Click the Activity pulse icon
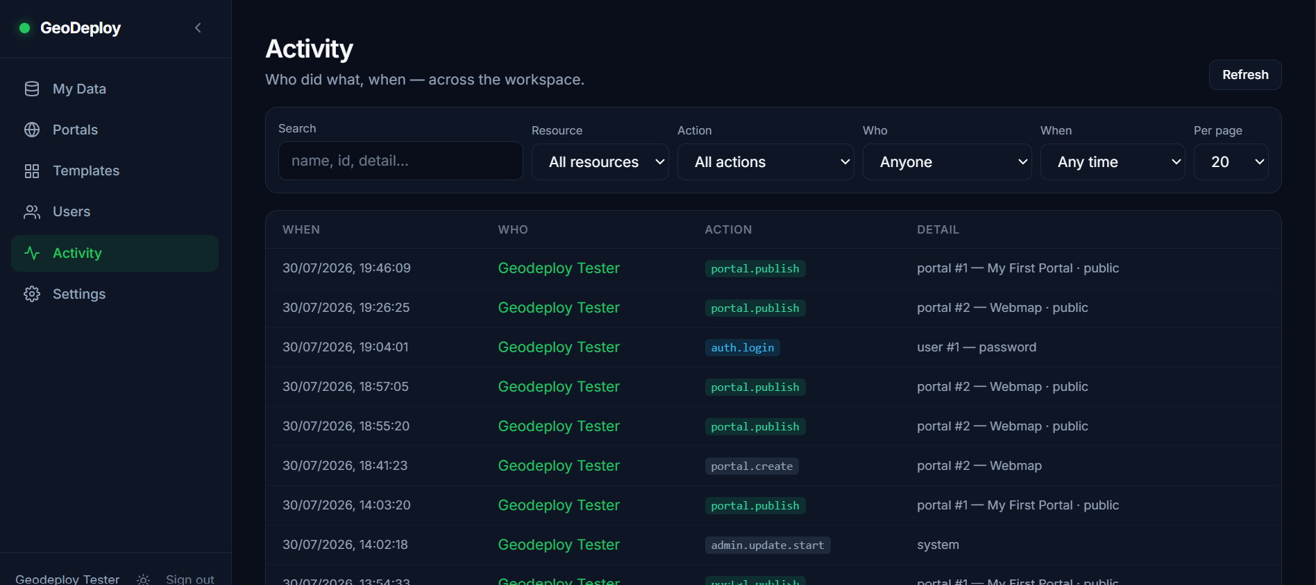The image size is (1316, 585). [32, 253]
